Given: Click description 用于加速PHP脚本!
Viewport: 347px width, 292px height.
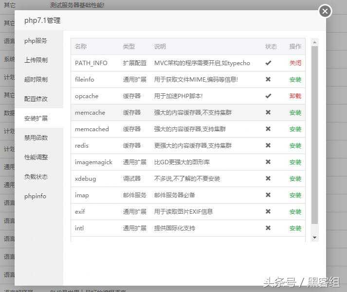Looking at the screenshot, I should (x=179, y=96).
